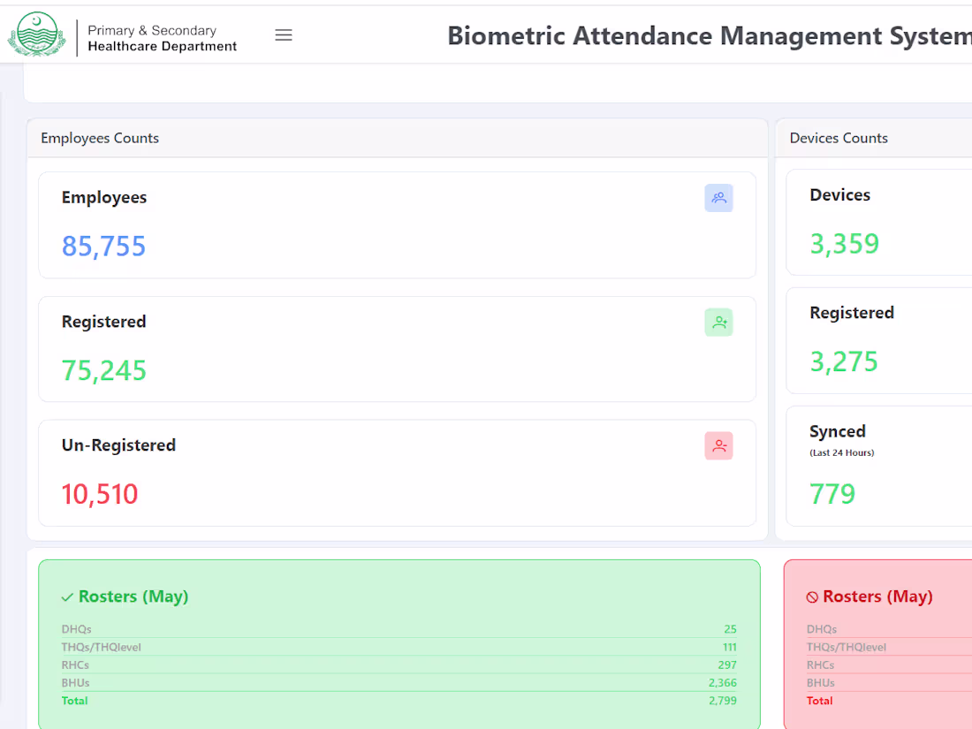Image resolution: width=972 pixels, height=729 pixels.
Task: Open the hamburger navigation menu
Action: [x=284, y=35]
